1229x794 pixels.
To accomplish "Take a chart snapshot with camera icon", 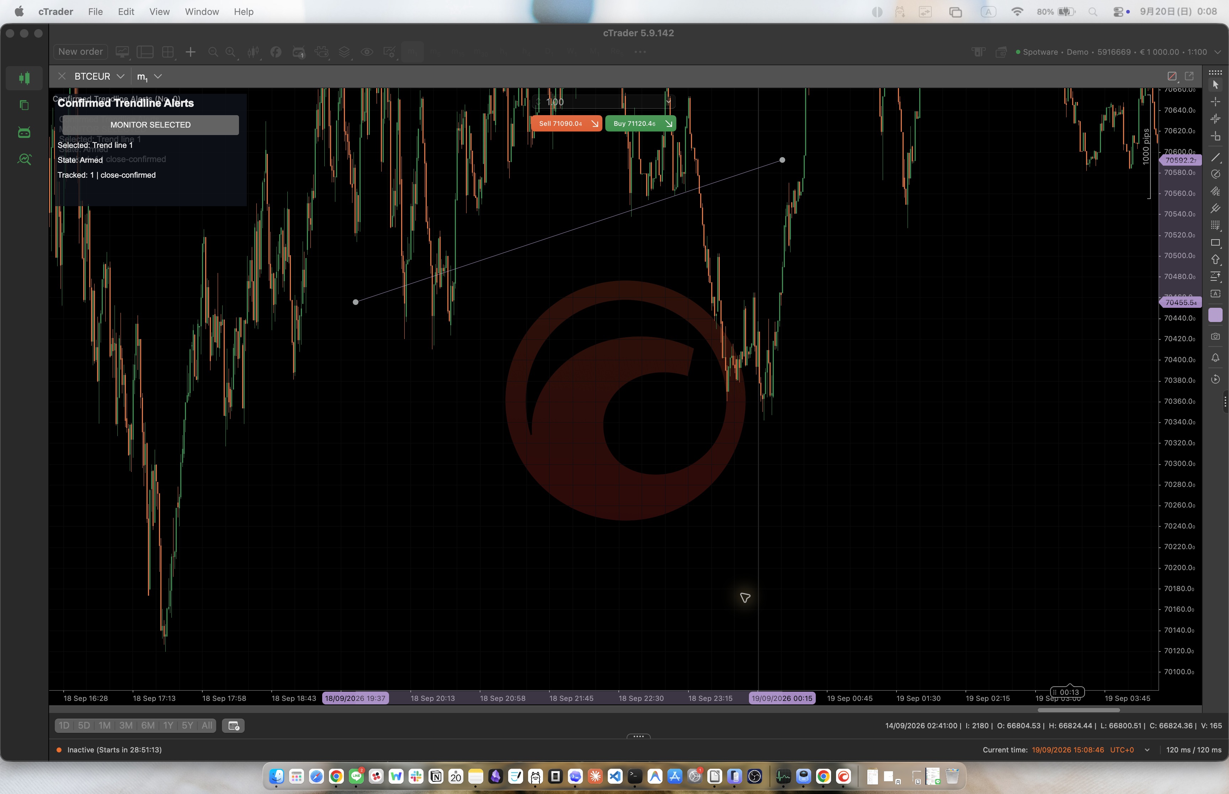I will point(1215,336).
